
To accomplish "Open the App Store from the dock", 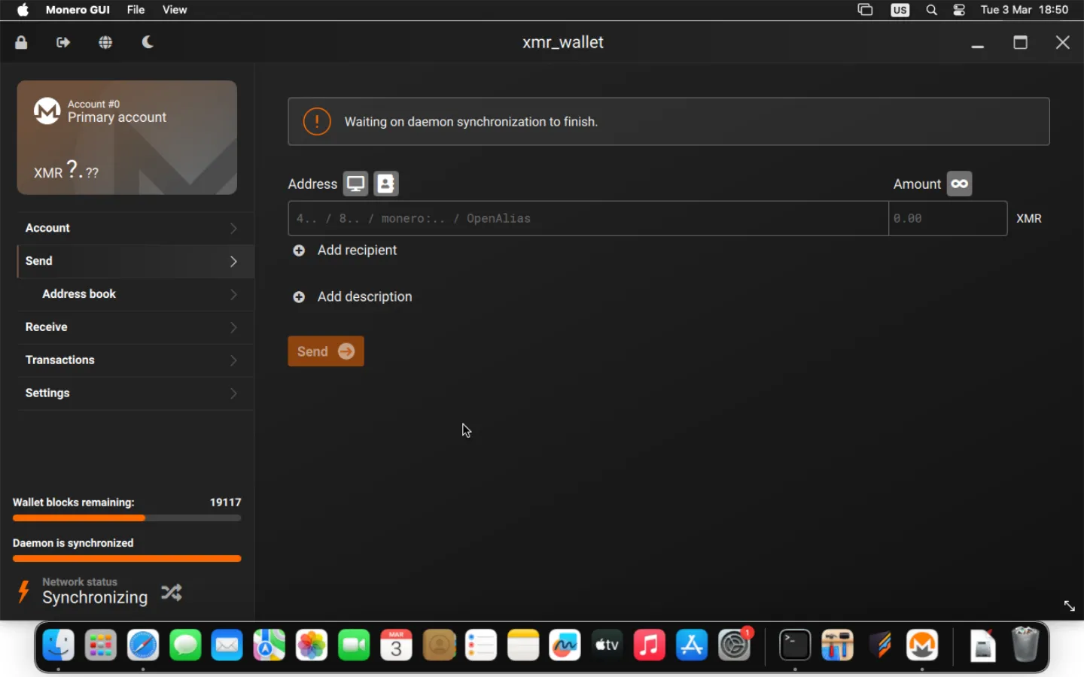I will click(x=692, y=645).
